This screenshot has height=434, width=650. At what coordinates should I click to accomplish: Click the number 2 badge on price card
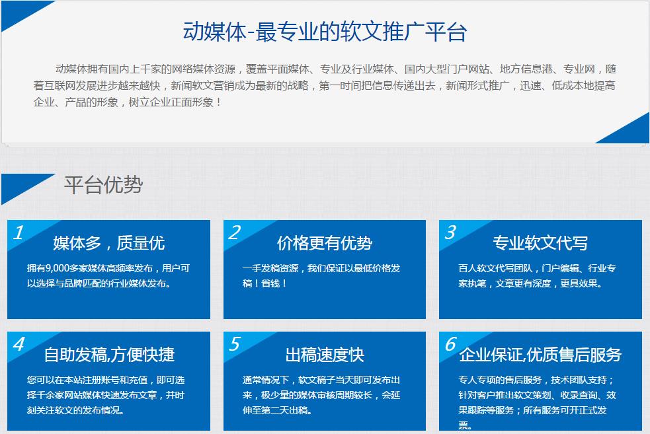click(234, 233)
